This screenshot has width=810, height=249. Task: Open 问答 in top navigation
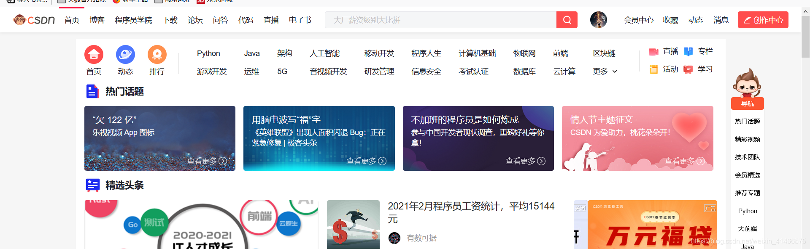pos(220,20)
